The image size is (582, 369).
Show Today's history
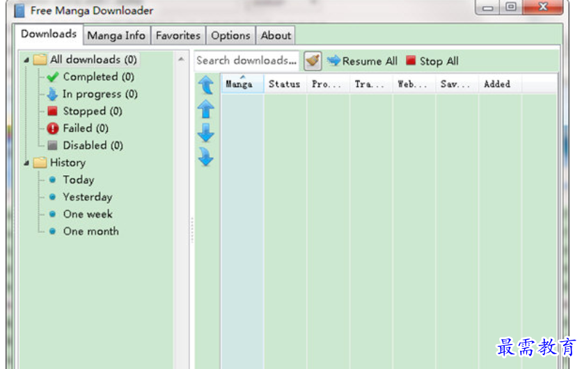pos(78,180)
